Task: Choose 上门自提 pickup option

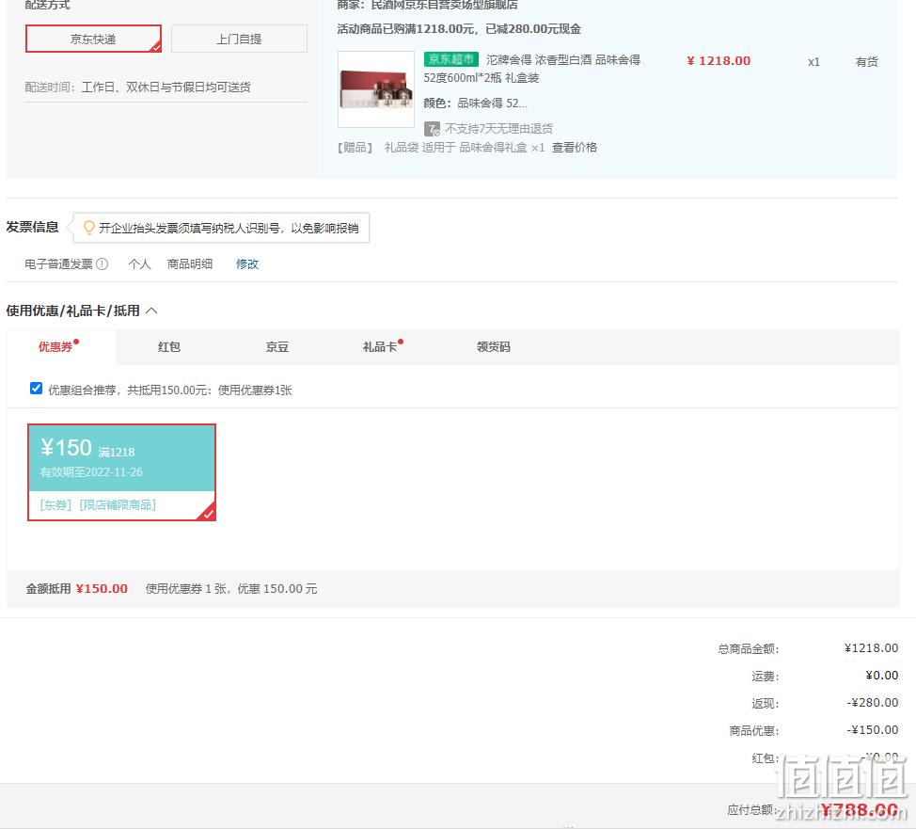Action: coord(239,39)
